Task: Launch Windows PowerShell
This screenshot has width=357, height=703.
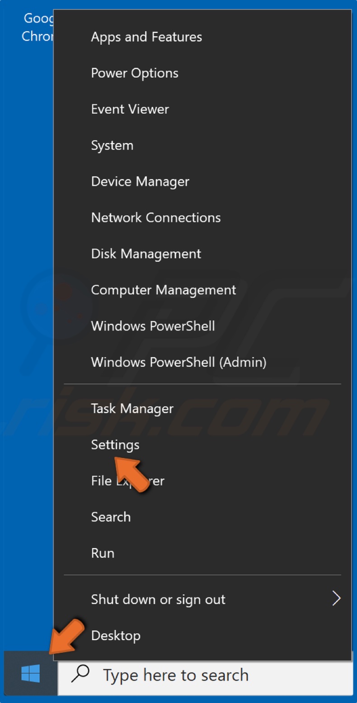Action: pyautogui.click(x=152, y=326)
